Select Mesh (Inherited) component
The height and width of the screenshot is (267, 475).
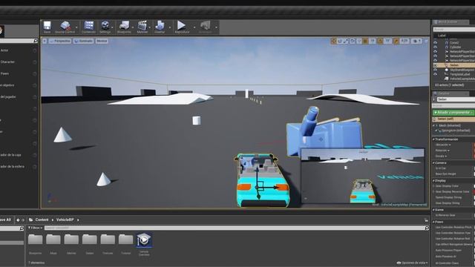450,125
